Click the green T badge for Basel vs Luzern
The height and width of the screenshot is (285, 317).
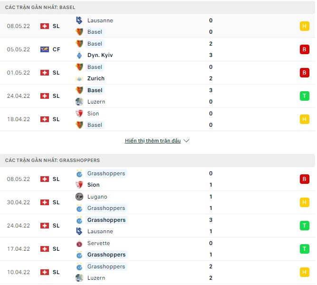[x=304, y=96]
